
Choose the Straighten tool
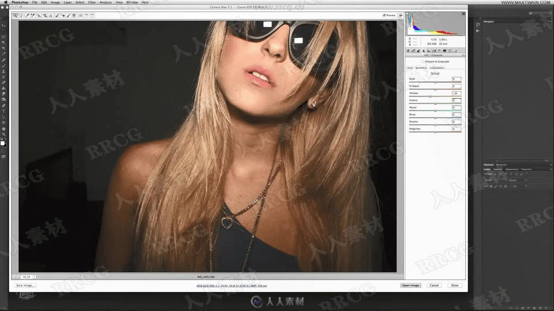[x=51, y=16]
